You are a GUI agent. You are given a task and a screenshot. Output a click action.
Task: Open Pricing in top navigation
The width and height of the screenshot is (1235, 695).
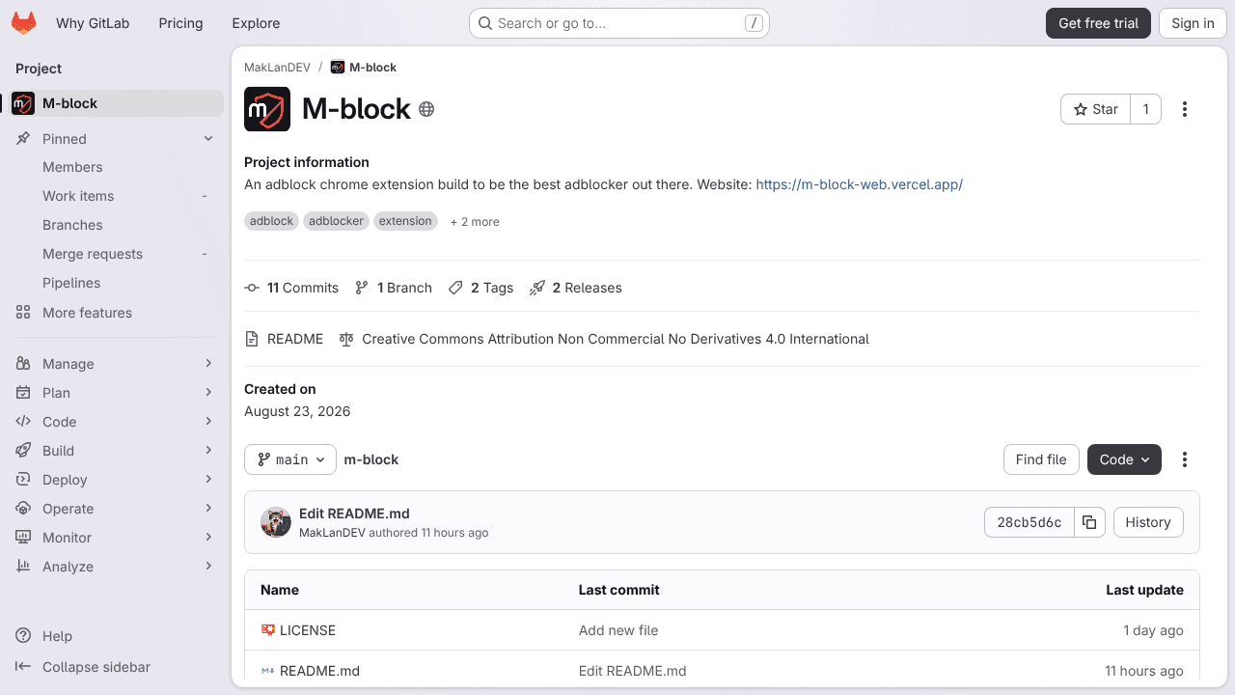pyautogui.click(x=180, y=23)
